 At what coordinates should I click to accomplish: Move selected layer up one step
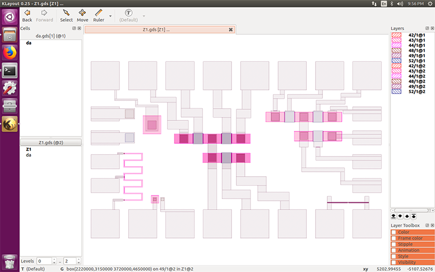407,216
